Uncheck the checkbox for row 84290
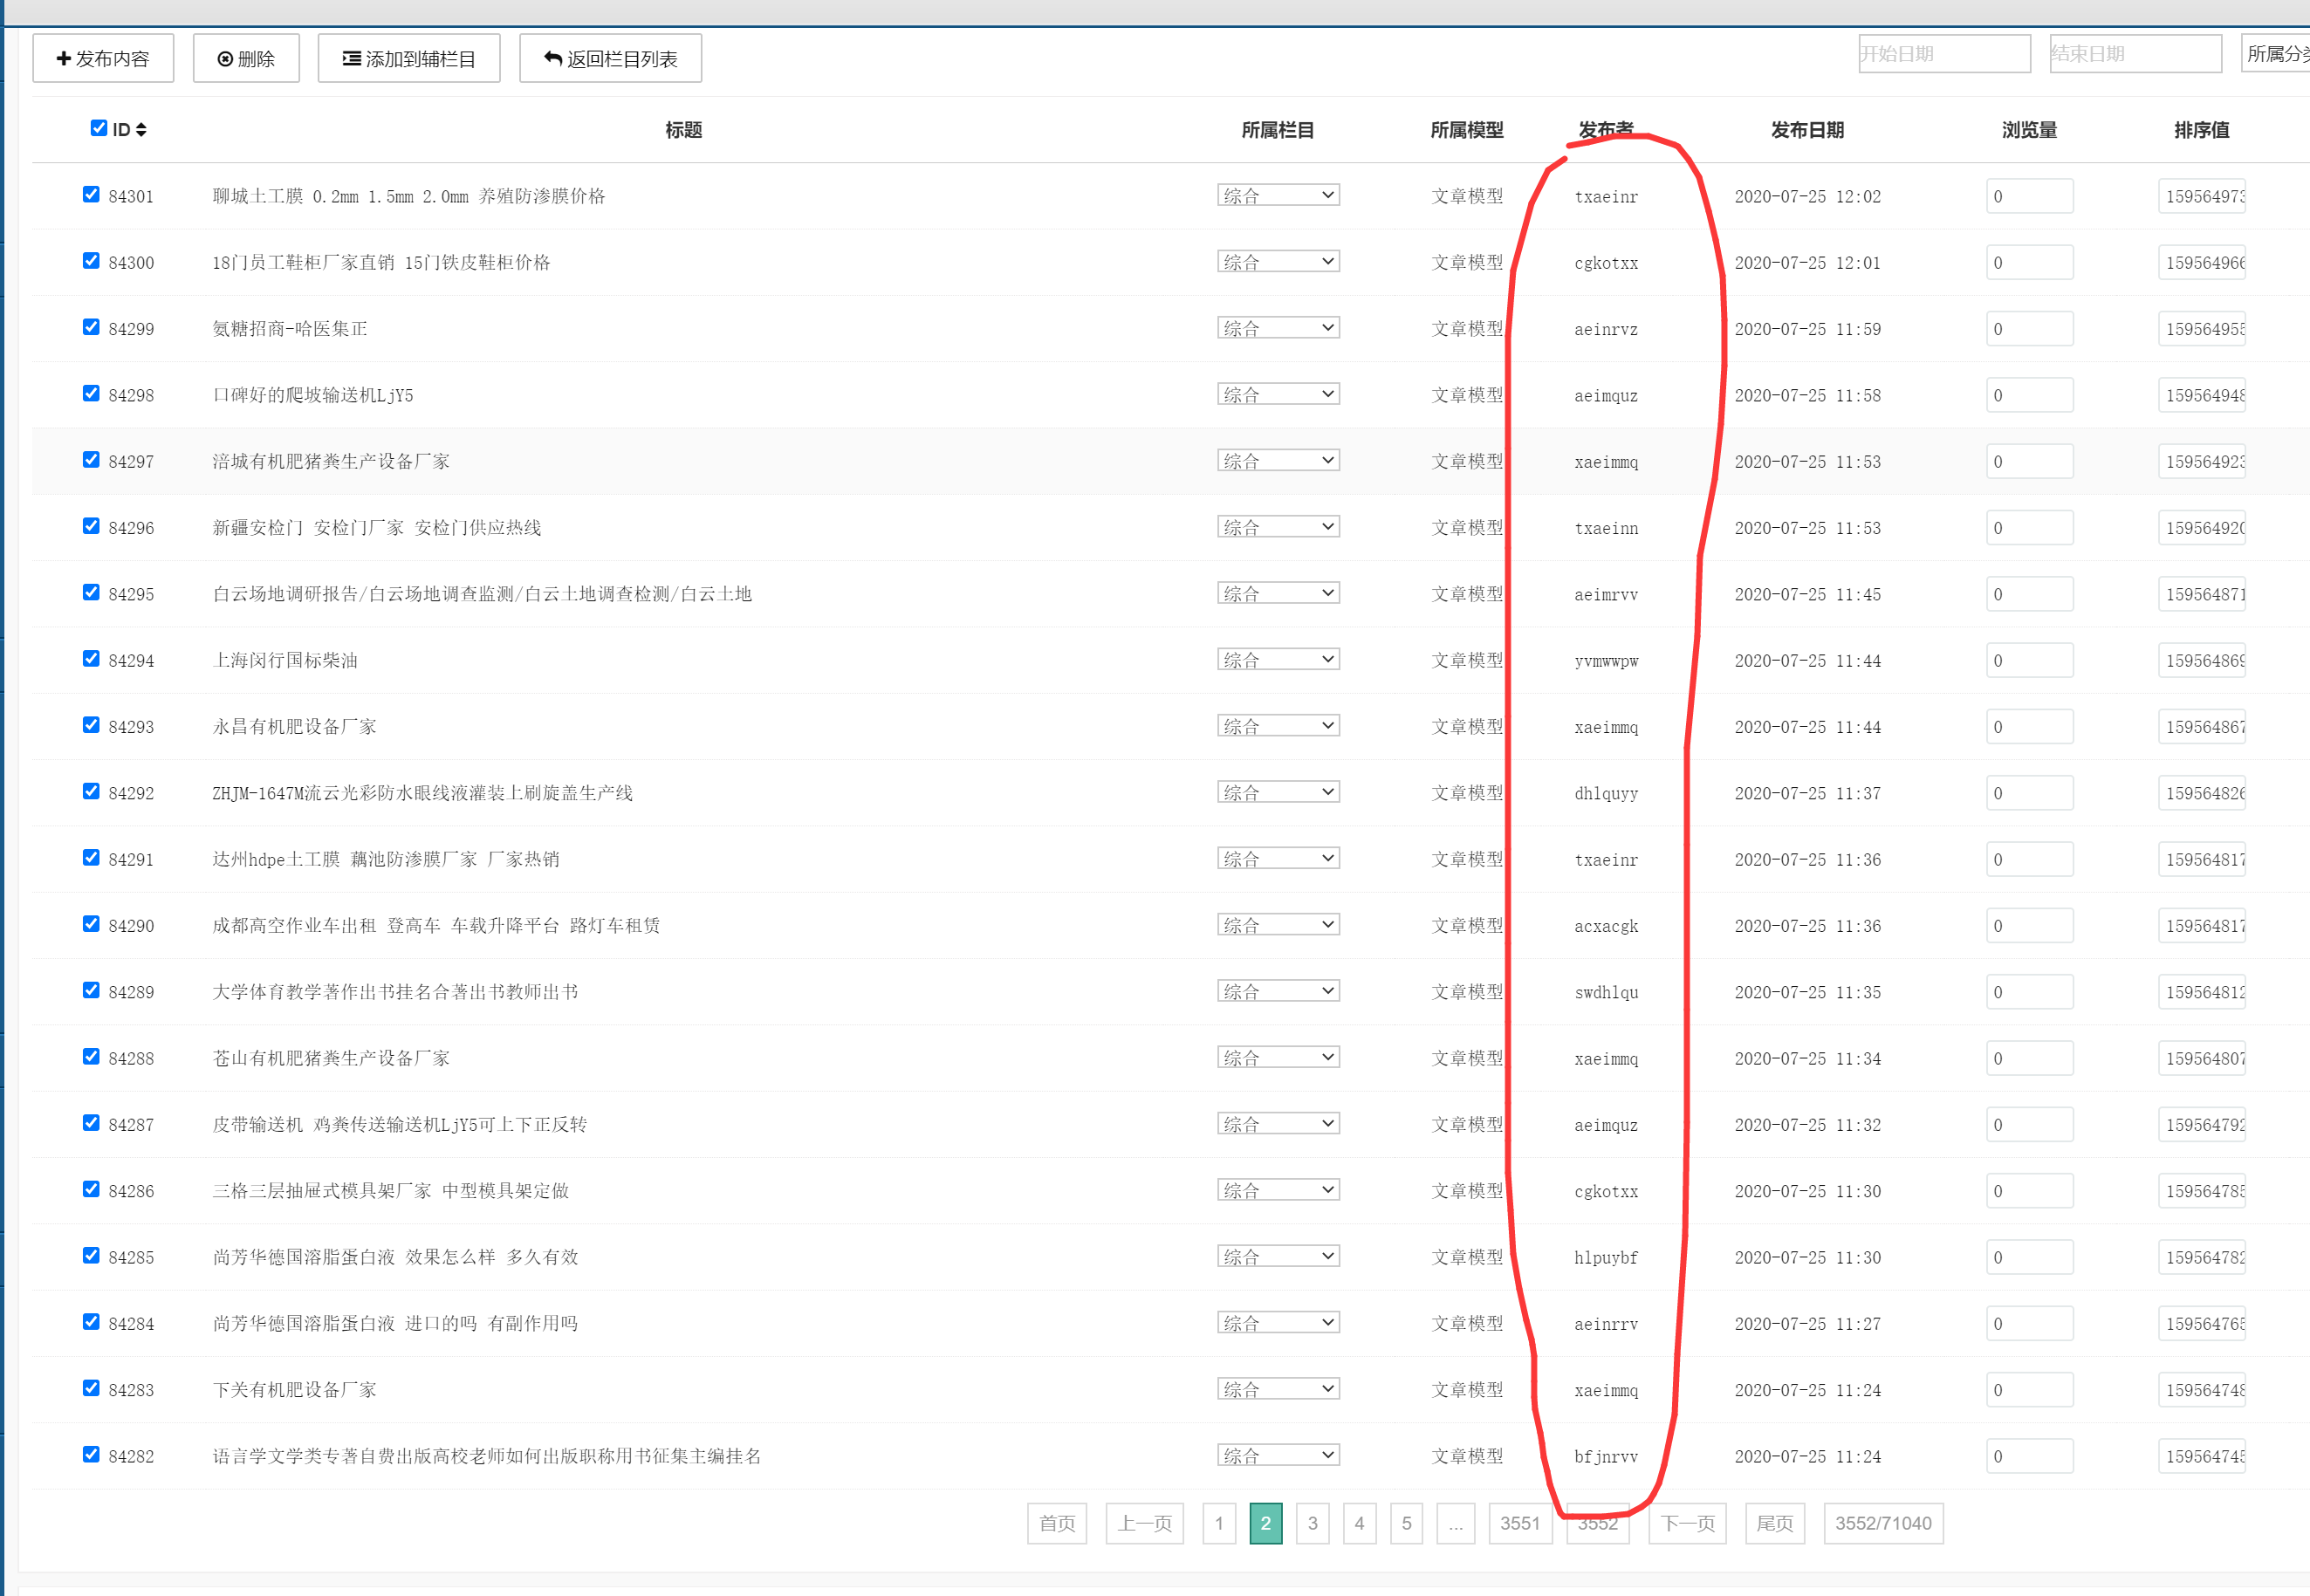 [91, 924]
